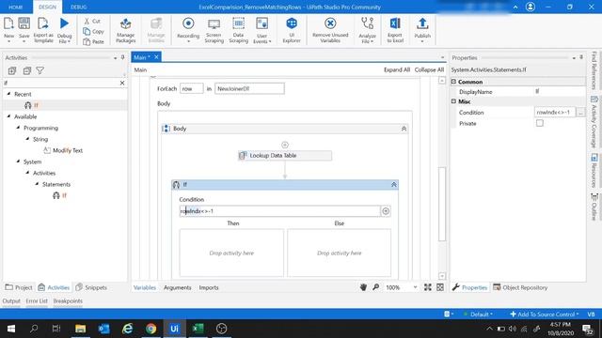Image resolution: width=602 pixels, height=338 pixels.
Task: Click the ForEach row variable field
Action: pyautogui.click(x=192, y=88)
